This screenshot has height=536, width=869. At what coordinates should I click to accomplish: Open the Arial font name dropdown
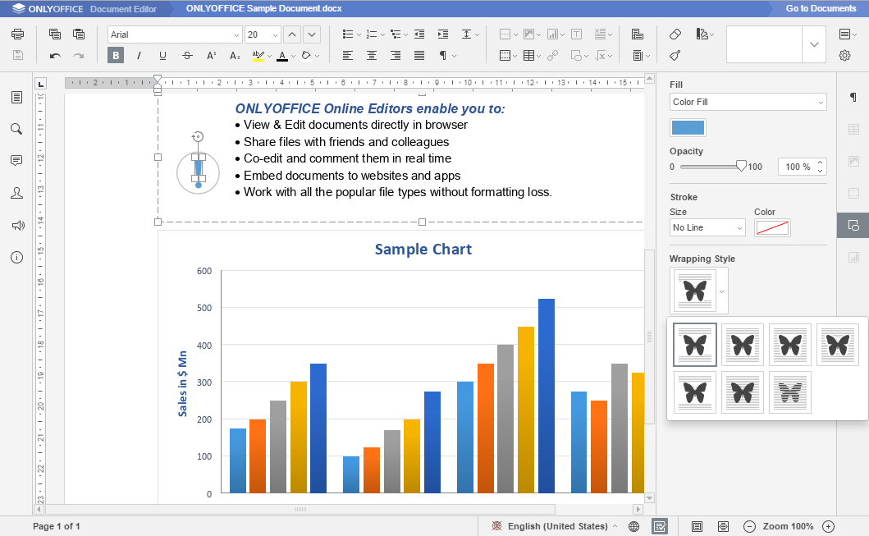click(x=175, y=34)
